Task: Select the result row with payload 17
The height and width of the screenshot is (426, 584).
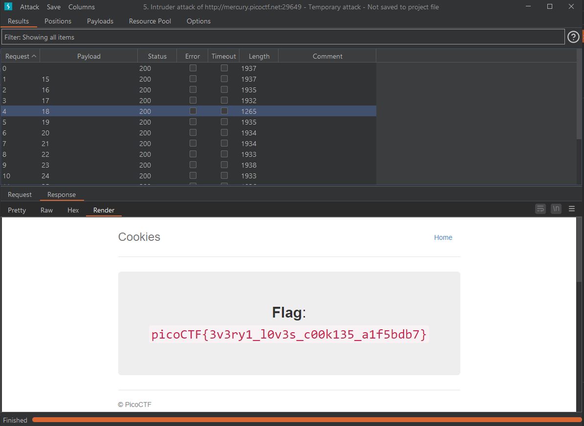Action: coord(188,101)
